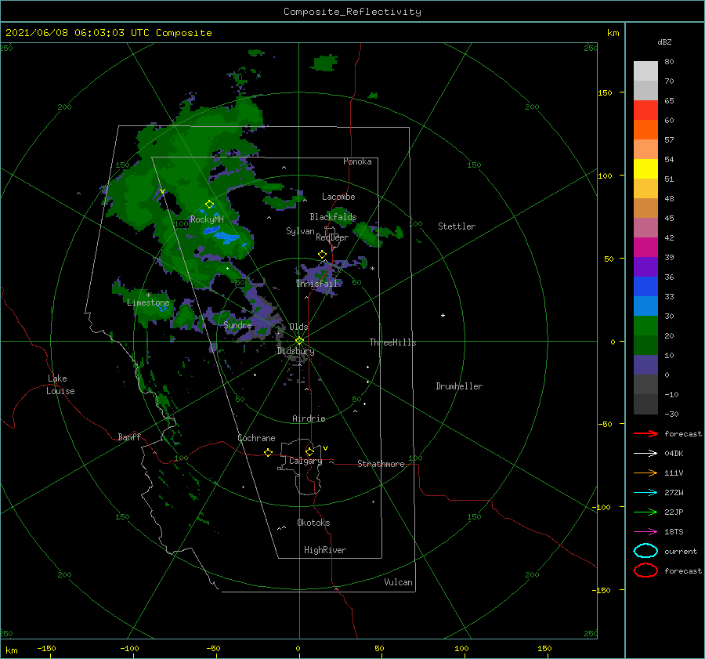Select the cyan 27ZW arrow in the legend

[645, 493]
